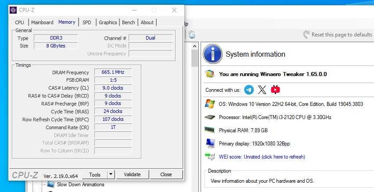
Task: Click the Windows flag OS icon
Action: click(x=210, y=104)
